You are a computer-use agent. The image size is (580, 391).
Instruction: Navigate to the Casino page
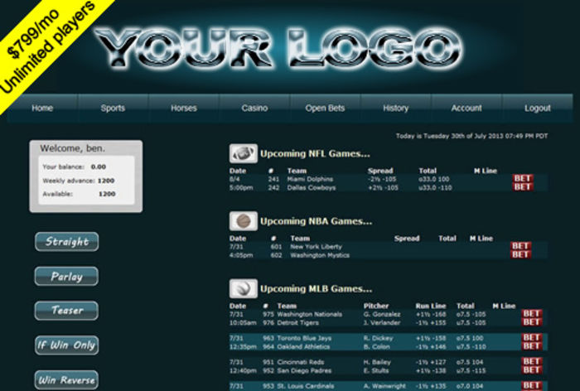(254, 109)
